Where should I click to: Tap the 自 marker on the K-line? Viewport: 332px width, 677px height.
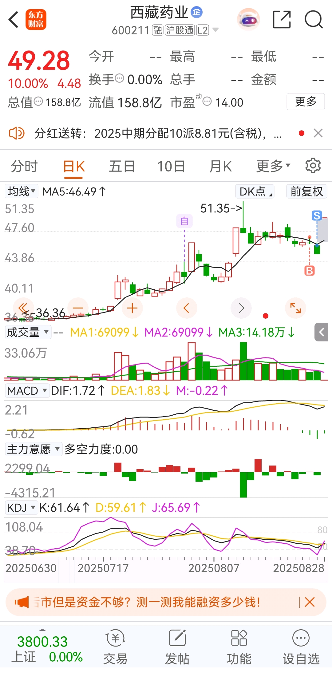pyautogui.click(x=184, y=221)
